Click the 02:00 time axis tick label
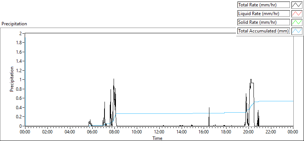The image size is (304, 141). click(47, 132)
